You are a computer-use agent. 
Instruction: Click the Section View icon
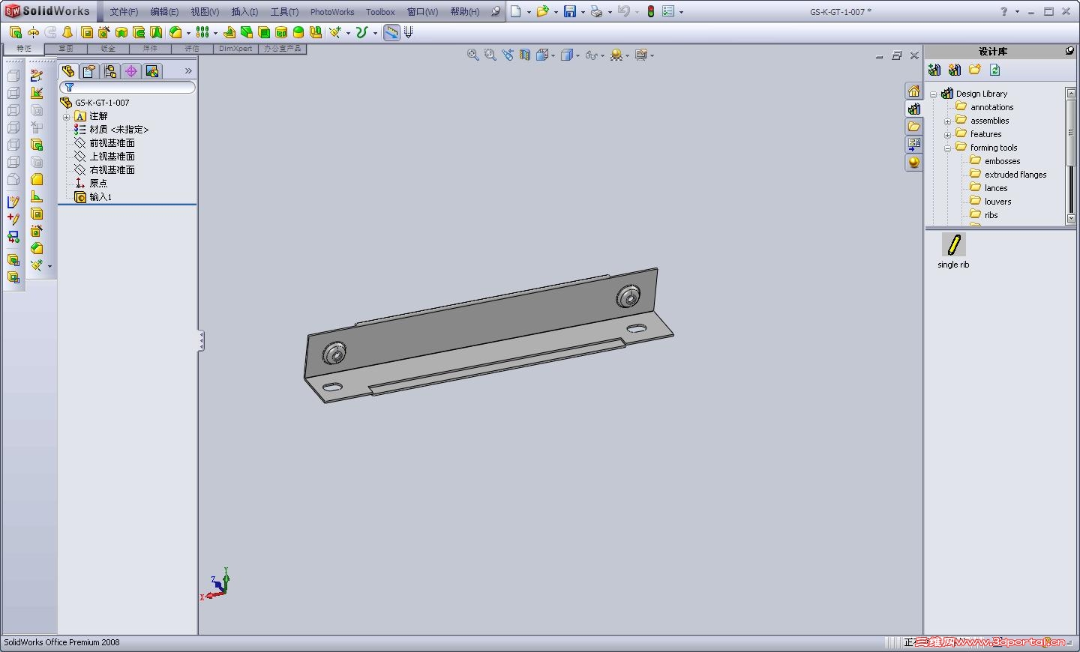coord(525,55)
